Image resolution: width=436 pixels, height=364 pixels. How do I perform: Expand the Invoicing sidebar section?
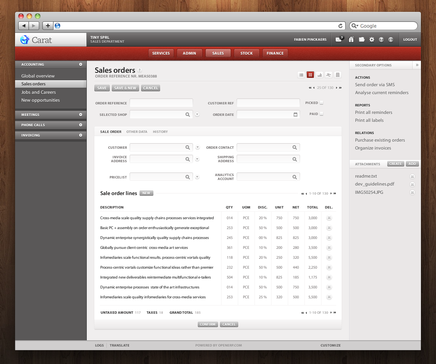pos(80,135)
